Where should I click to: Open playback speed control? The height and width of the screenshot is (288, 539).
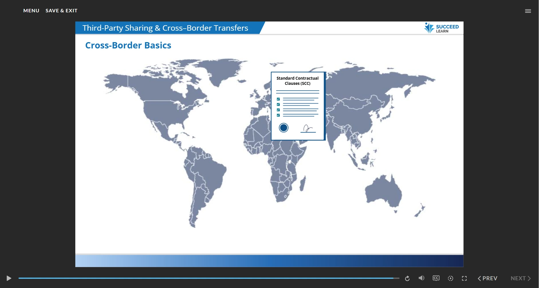point(451,278)
